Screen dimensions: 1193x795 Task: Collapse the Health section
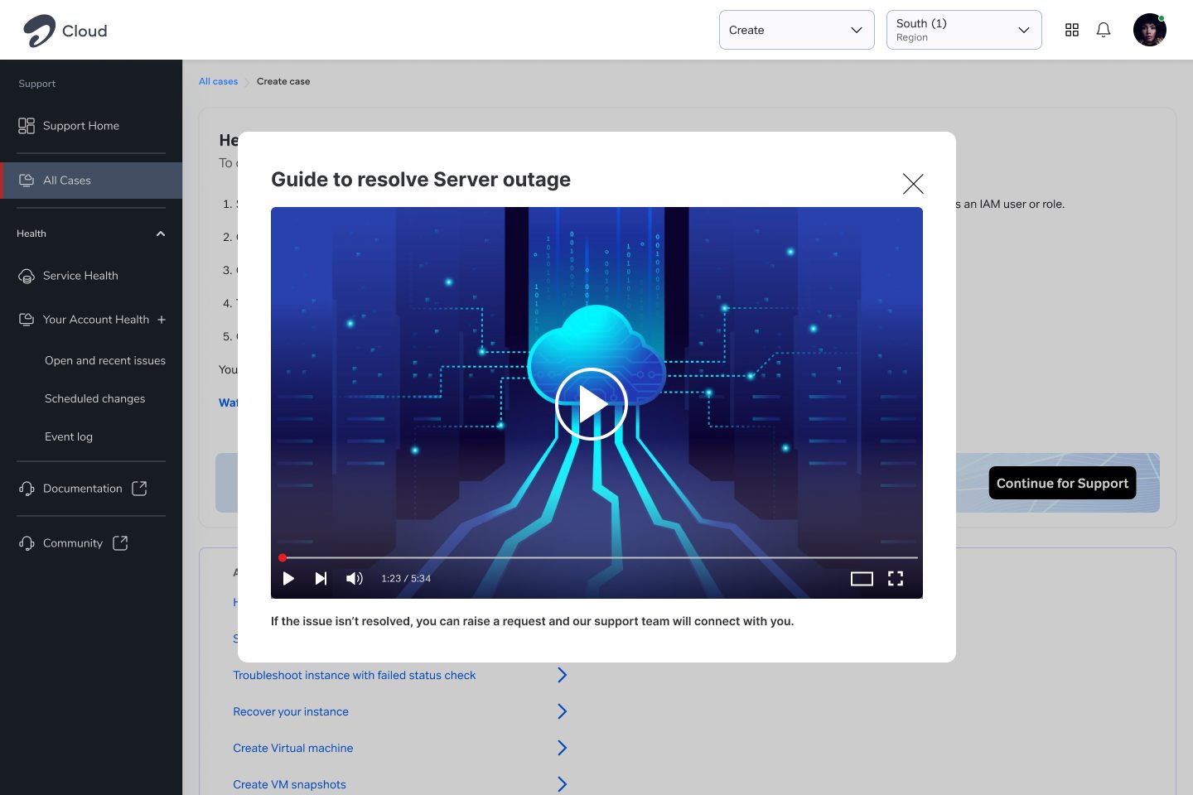pyautogui.click(x=161, y=234)
